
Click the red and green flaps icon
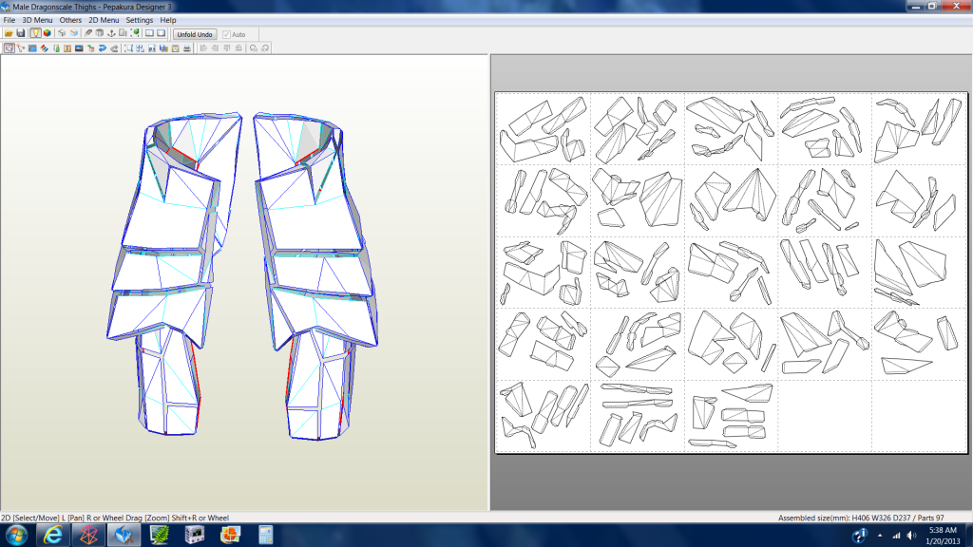coord(44,48)
